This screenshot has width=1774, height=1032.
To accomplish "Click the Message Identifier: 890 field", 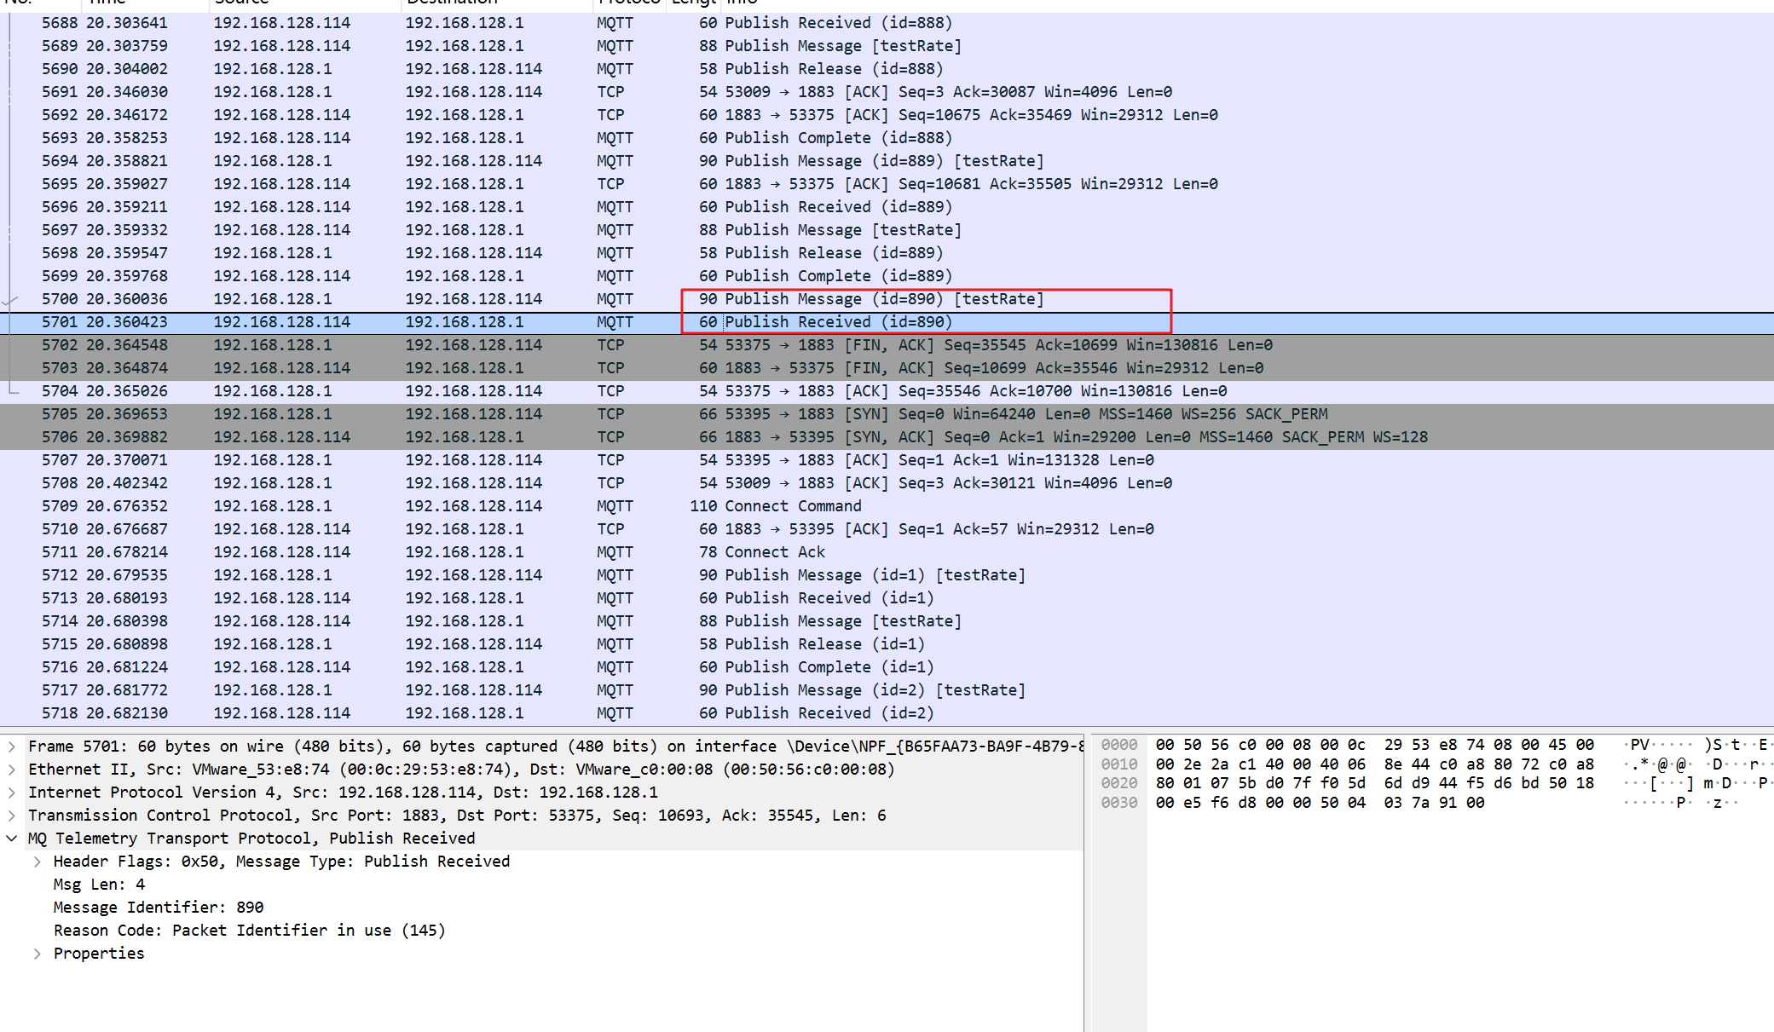I will point(159,908).
